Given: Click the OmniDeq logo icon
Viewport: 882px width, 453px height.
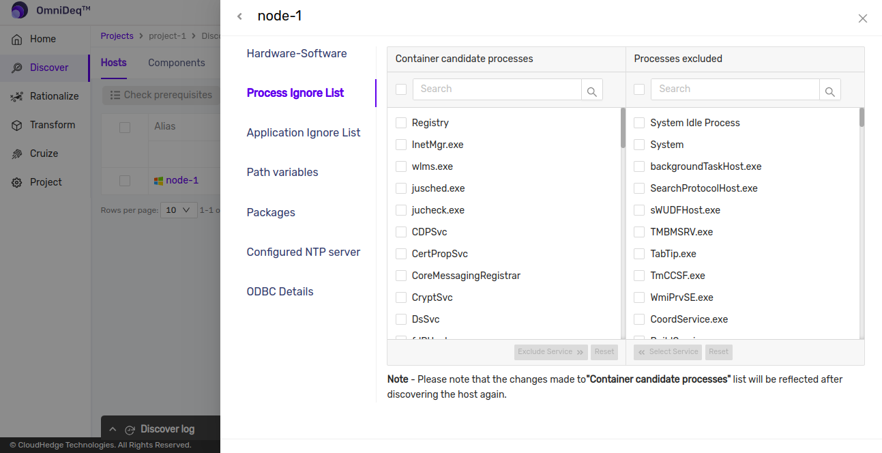Looking at the screenshot, I should pos(19,10).
